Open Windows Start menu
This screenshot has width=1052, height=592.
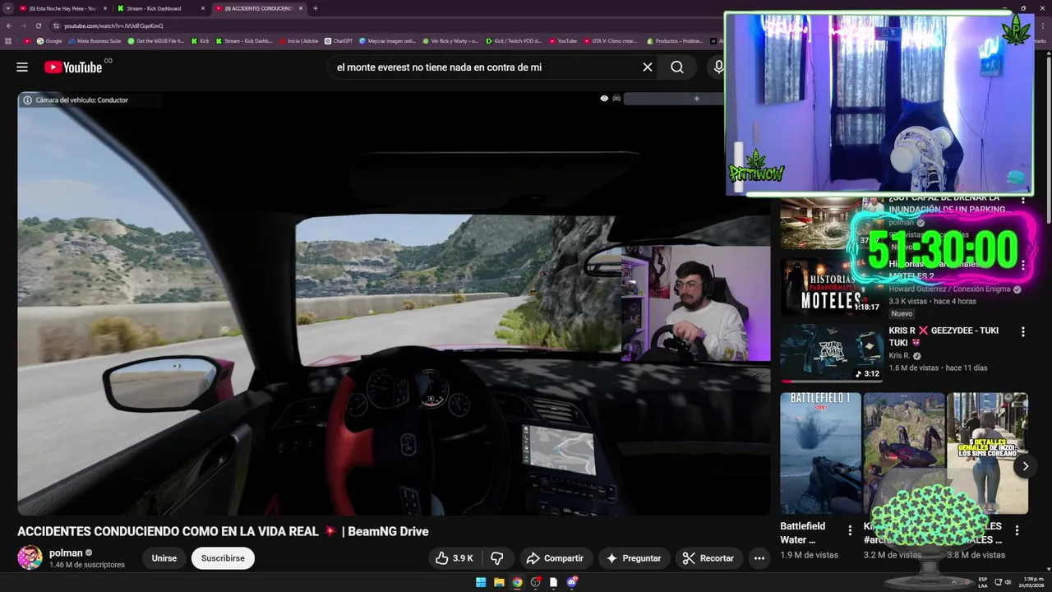tap(481, 582)
